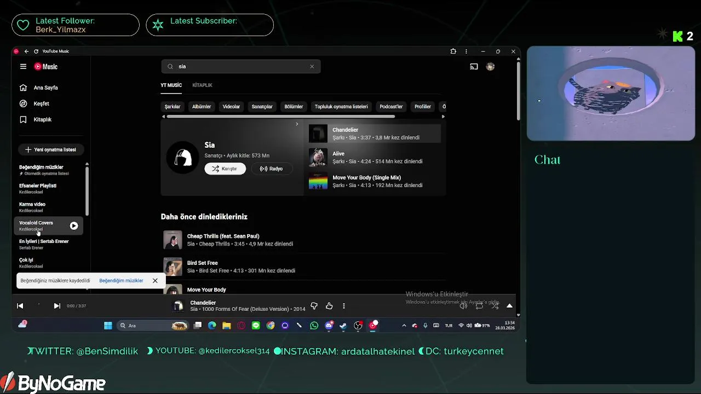Open more options for the playing song

coord(344,306)
